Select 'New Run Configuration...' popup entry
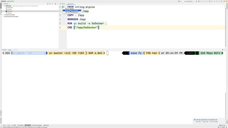228x128 pixels. tap(72, 12)
